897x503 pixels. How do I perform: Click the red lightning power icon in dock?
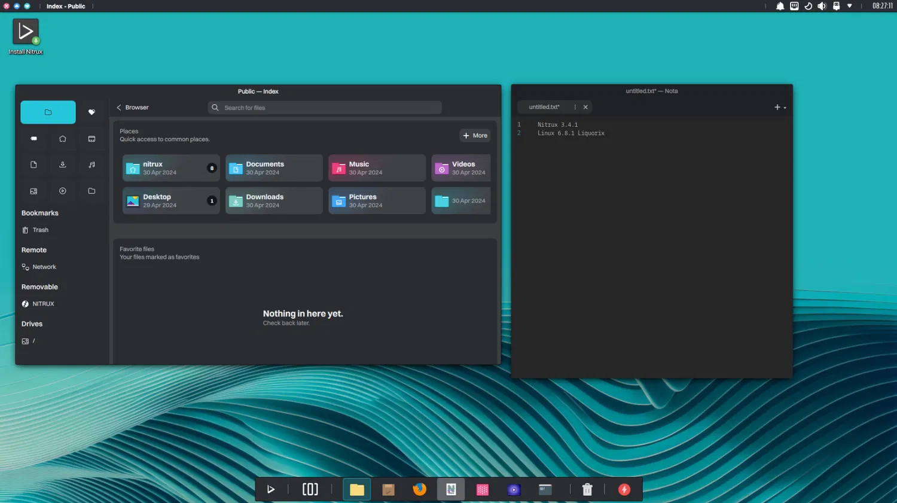coord(624,489)
